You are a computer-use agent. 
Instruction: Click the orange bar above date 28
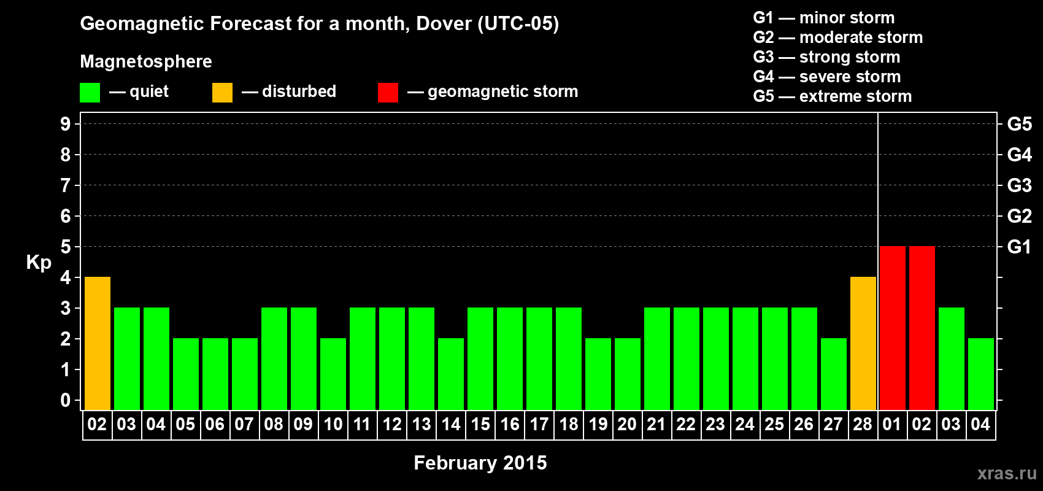coord(863,343)
